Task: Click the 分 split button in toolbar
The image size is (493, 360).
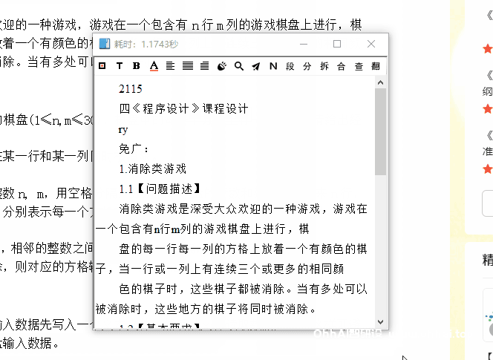Action: pyautogui.click(x=307, y=66)
